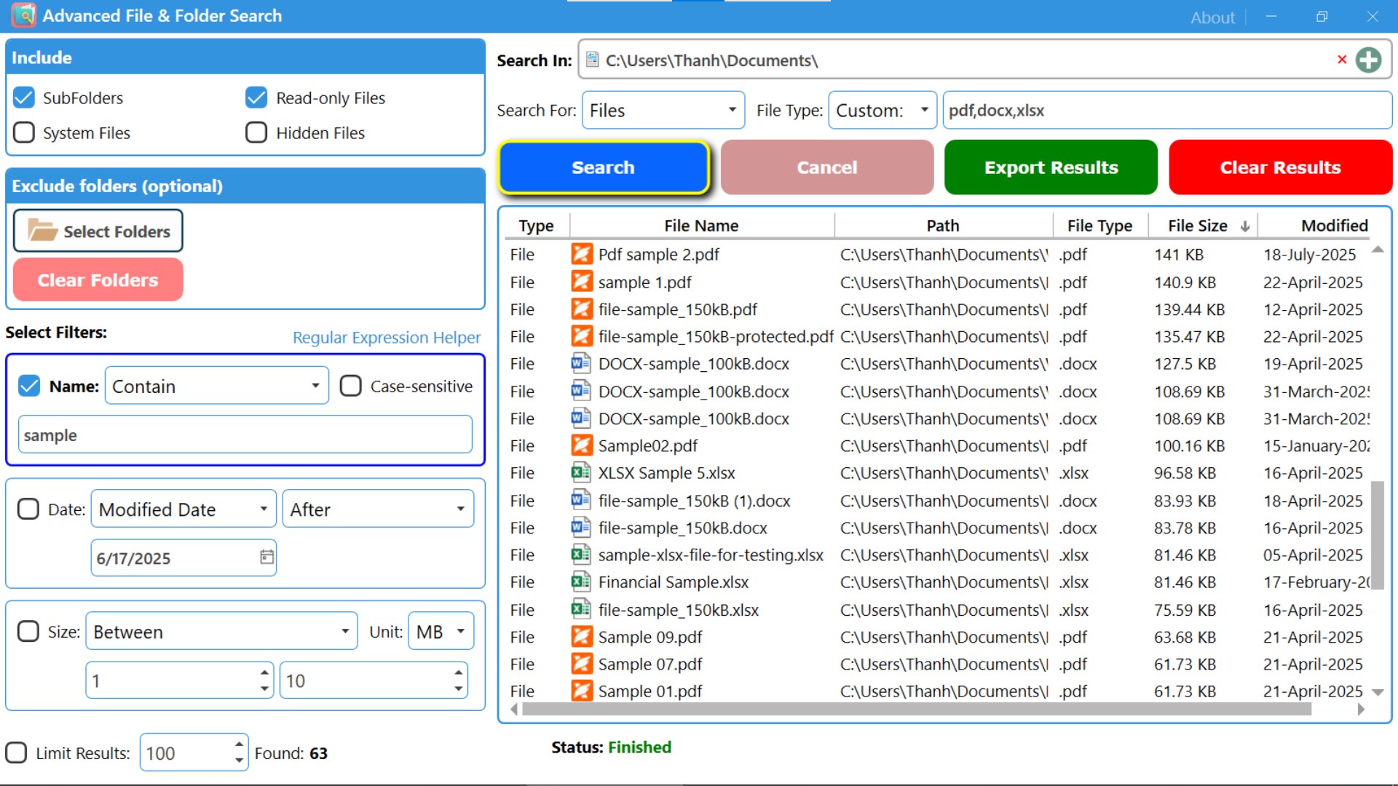Open the File Type Custom dropdown

(882, 110)
